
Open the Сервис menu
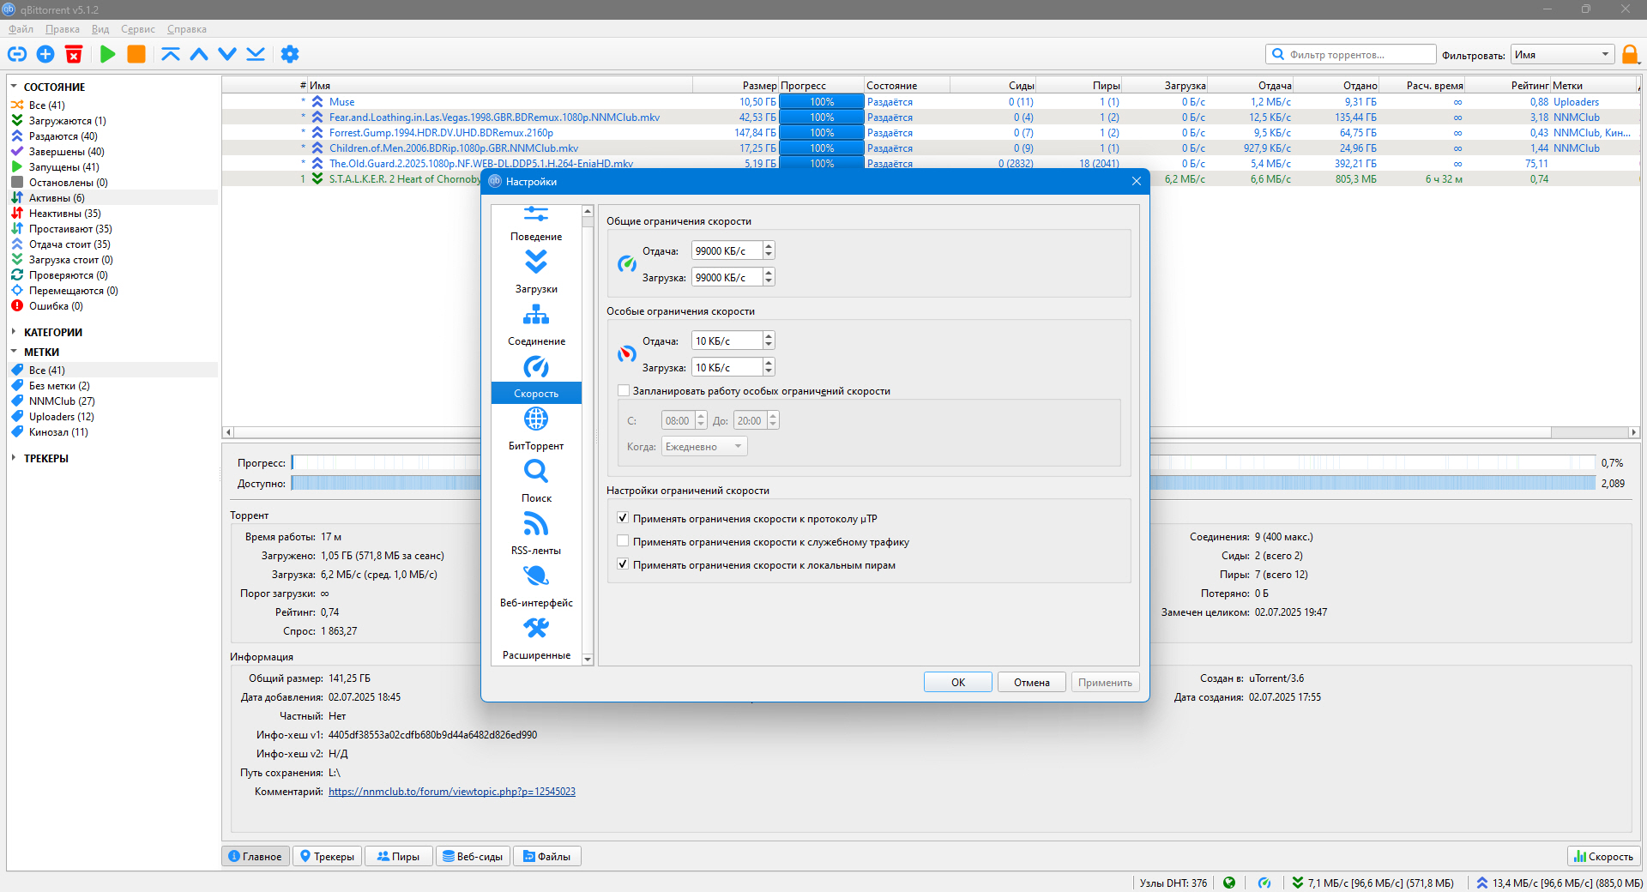[138, 29]
